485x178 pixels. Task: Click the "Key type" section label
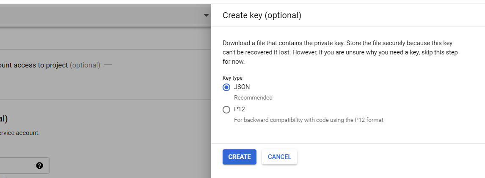coord(232,78)
